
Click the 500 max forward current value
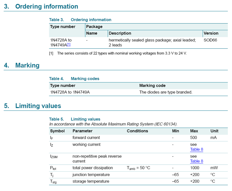click(194, 137)
